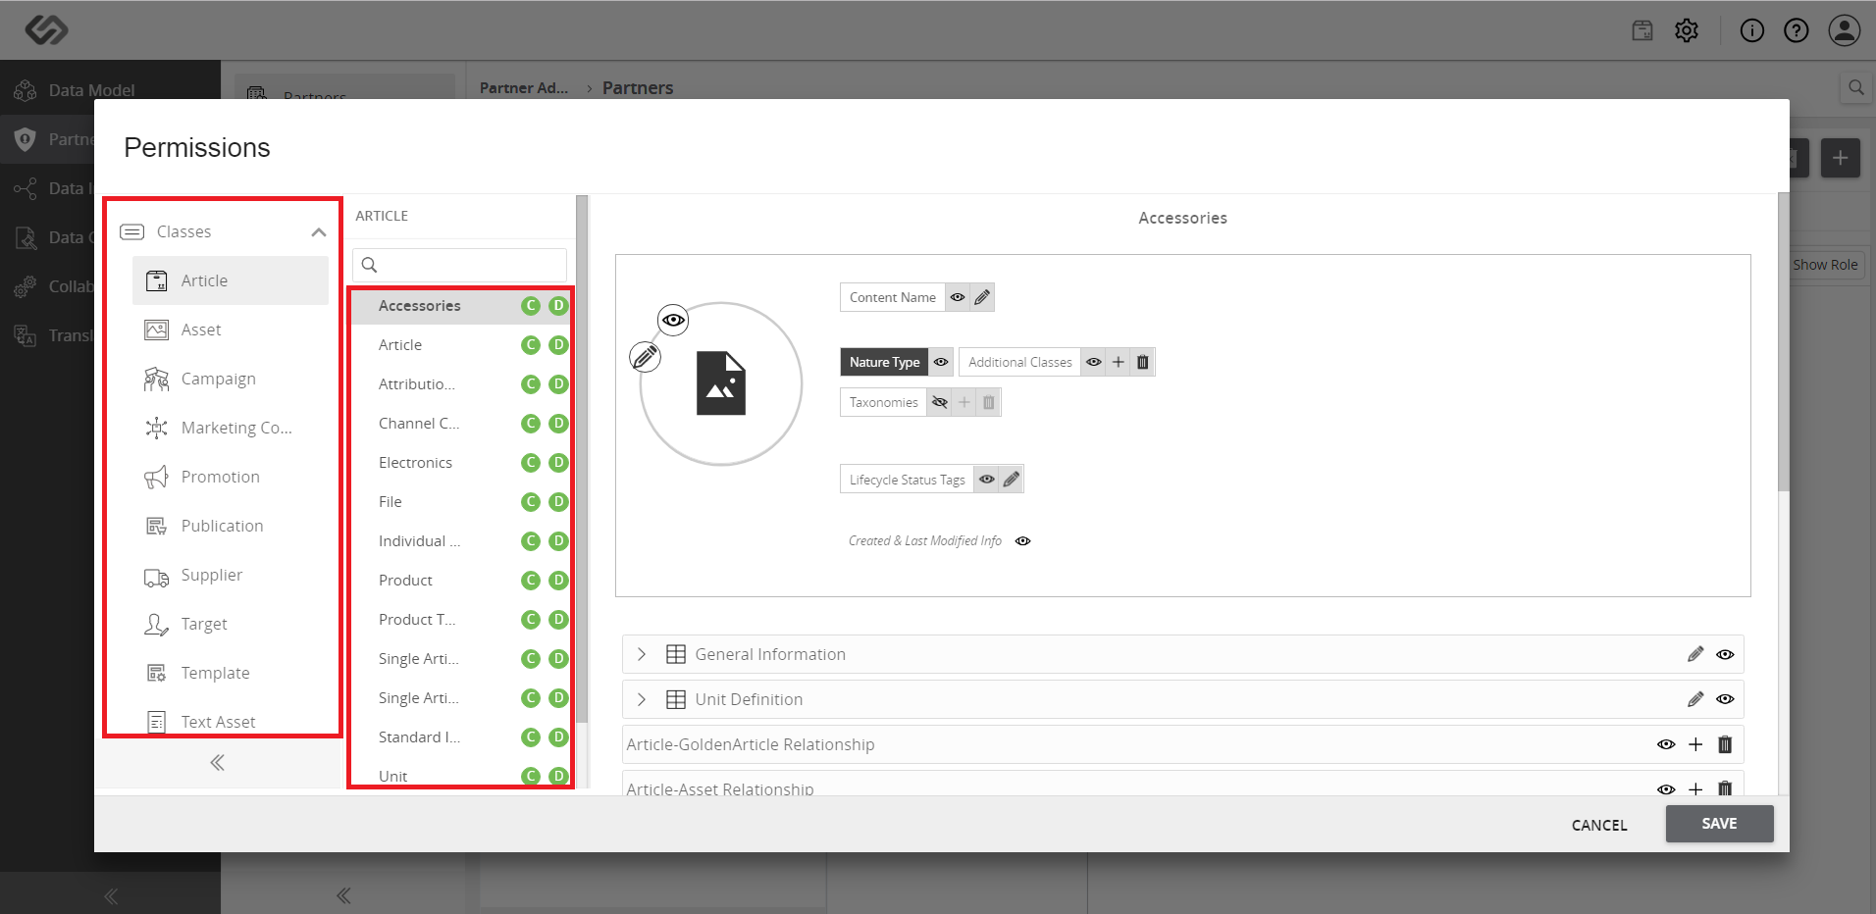
Task: Click the Accessories document thumbnail
Action: [721, 383]
